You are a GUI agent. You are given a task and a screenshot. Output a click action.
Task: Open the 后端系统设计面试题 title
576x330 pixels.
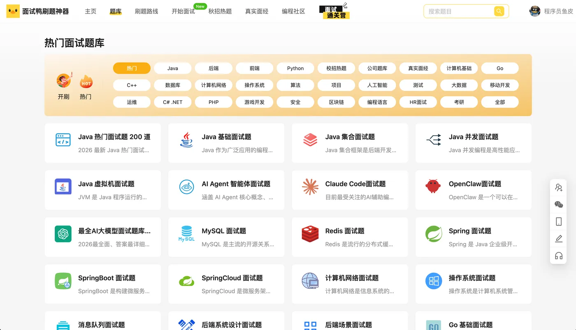(x=232, y=325)
